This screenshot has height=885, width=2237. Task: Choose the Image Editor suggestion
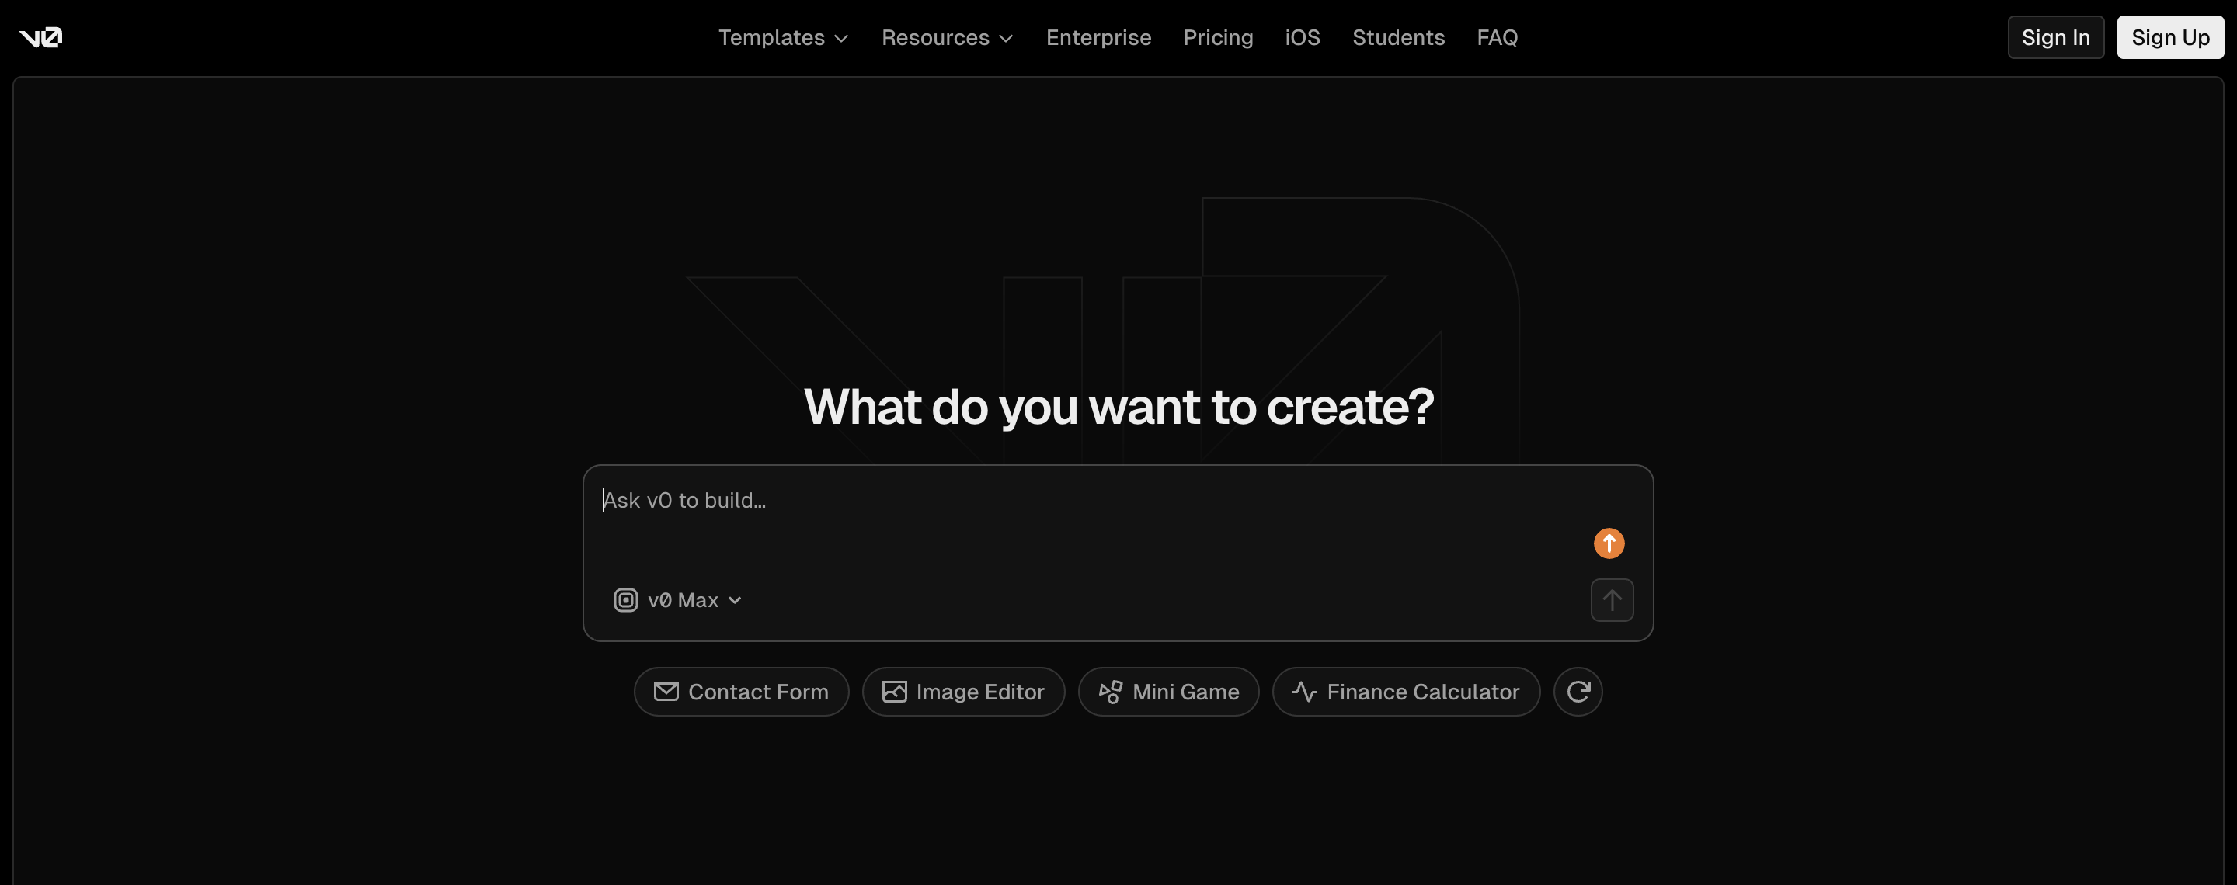[963, 692]
